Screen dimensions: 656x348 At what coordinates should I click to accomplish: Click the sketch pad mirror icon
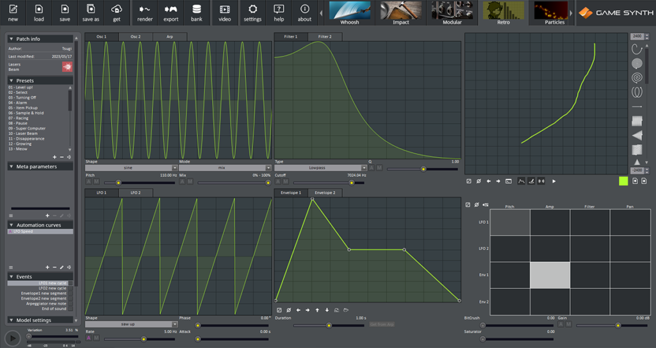pos(541,181)
